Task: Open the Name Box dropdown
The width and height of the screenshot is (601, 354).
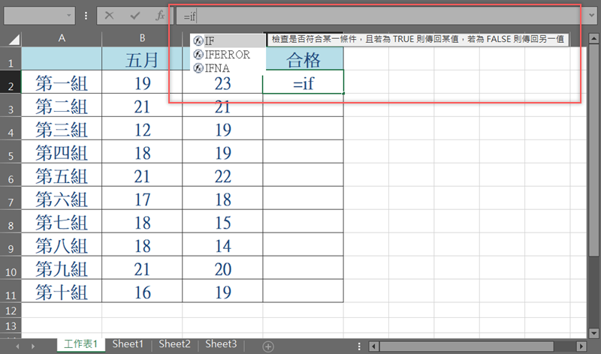Action: click(68, 16)
